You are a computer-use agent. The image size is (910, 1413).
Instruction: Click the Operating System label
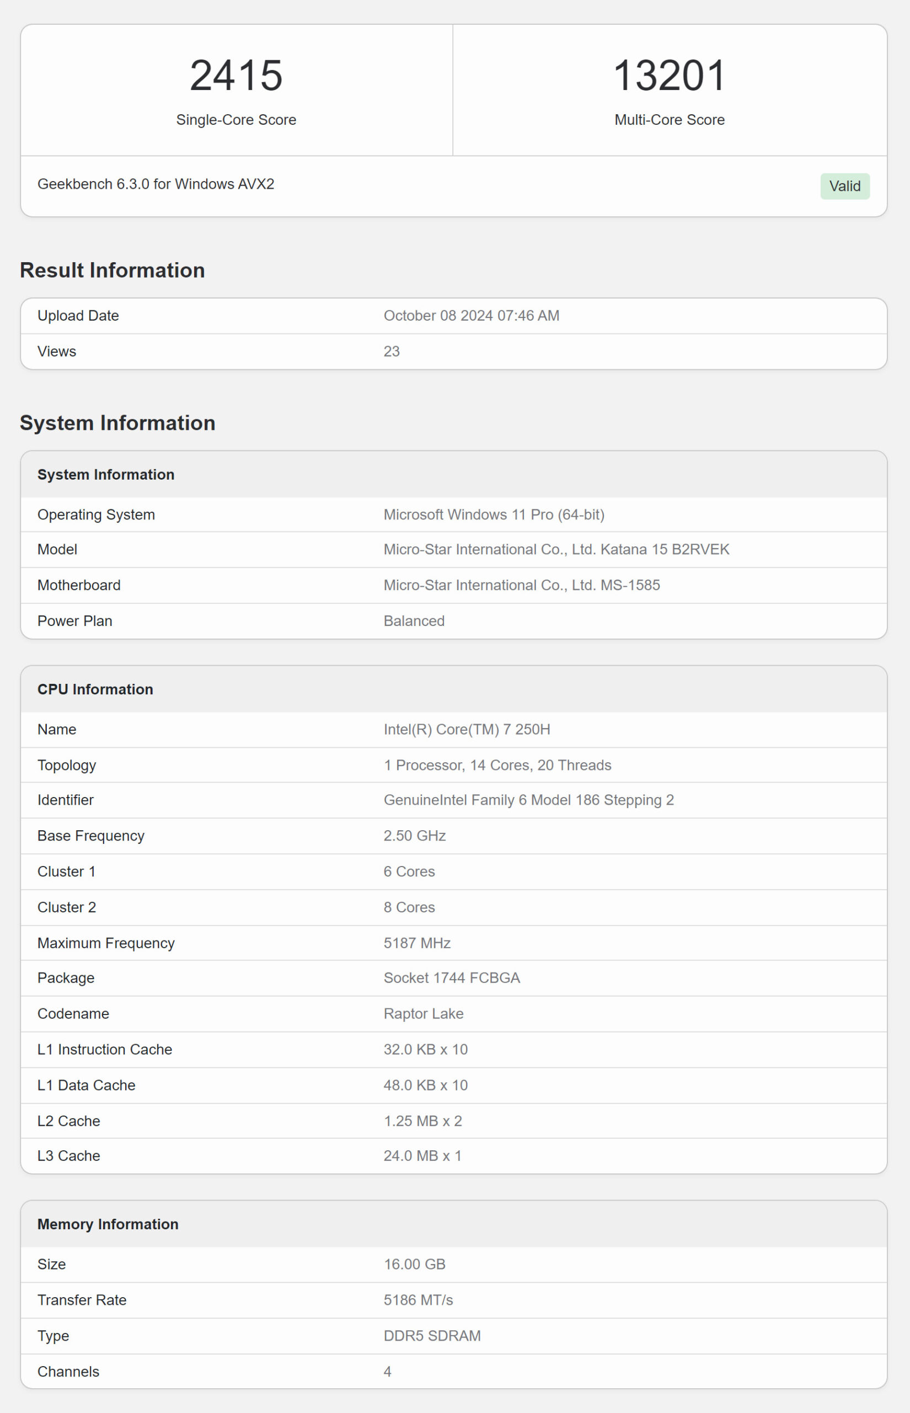point(96,514)
